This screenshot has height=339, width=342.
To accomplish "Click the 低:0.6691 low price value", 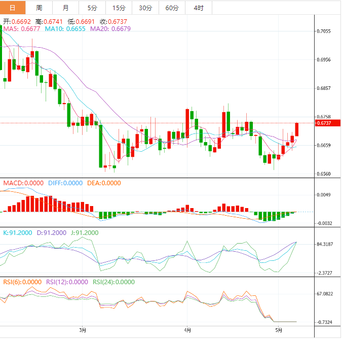I will point(81,22).
